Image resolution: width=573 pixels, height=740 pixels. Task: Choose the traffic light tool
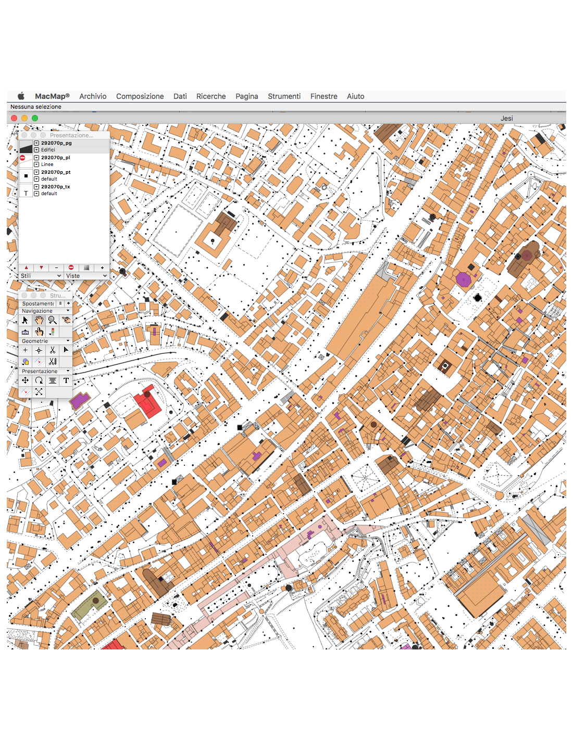click(x=52, y=331)
